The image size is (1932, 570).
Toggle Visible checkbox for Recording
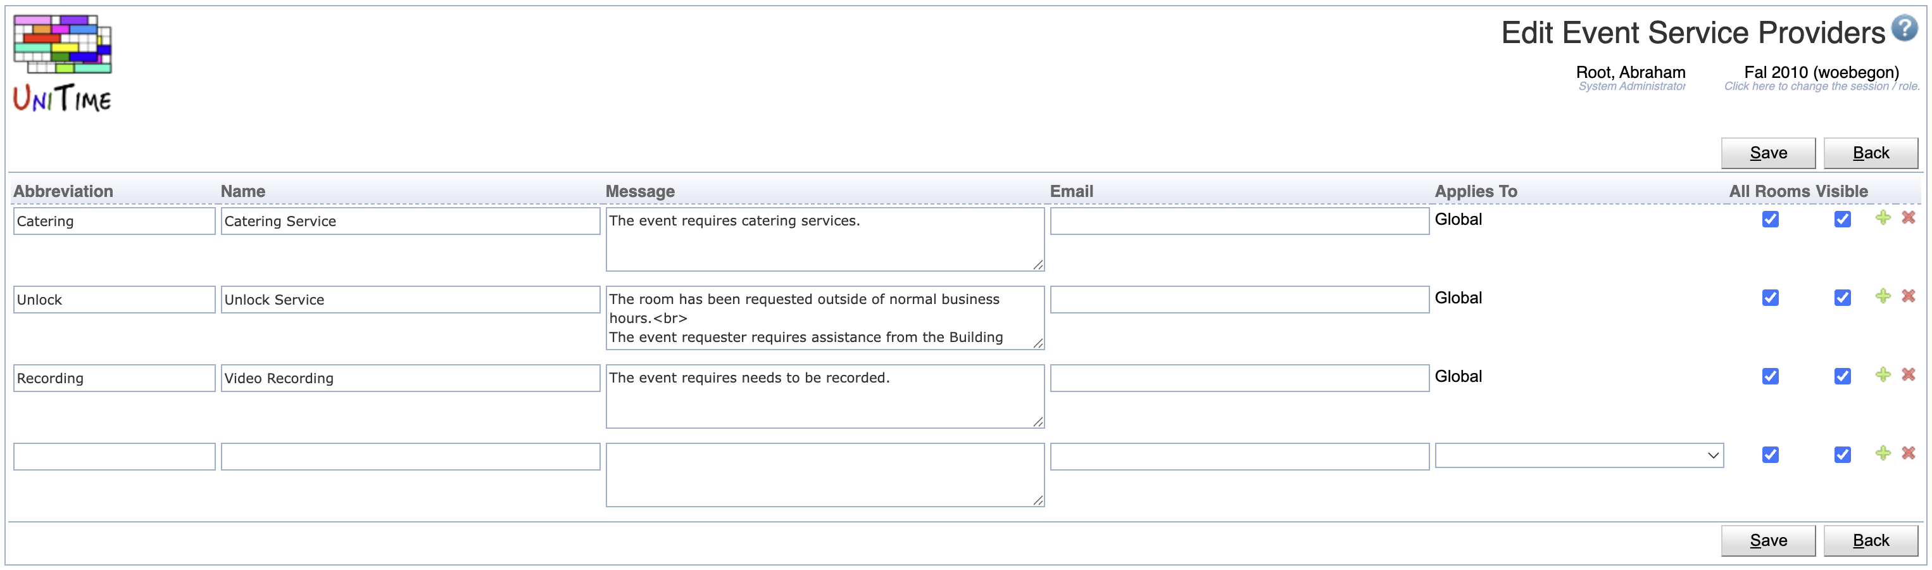pos(1842,376)
